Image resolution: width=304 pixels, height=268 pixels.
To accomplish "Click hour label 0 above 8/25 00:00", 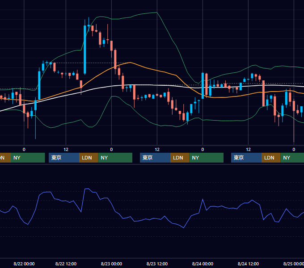I will point(294,150).
